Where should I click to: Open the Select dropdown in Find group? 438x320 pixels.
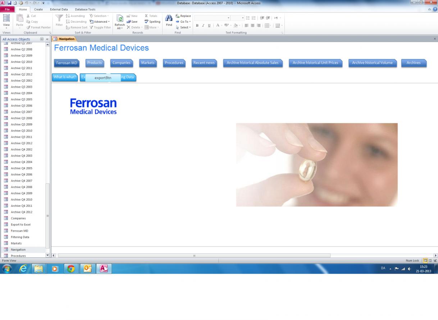click(183, 27)
